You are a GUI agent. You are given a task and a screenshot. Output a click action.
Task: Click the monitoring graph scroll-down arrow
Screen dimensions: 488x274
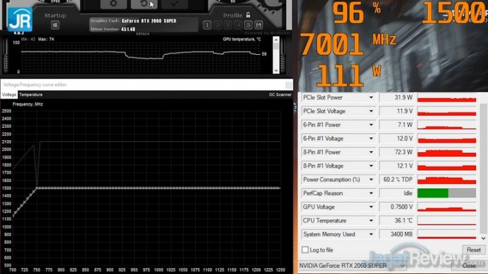(276, 70)
